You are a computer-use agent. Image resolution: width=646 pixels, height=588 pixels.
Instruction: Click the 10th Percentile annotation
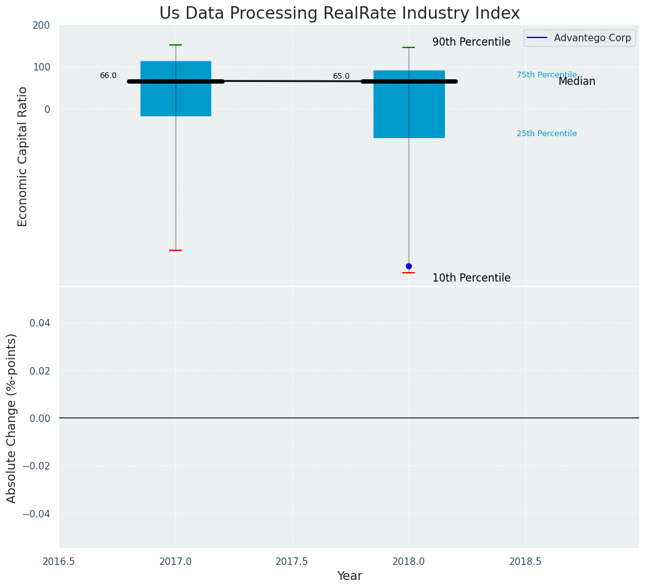tap(471, 278)
